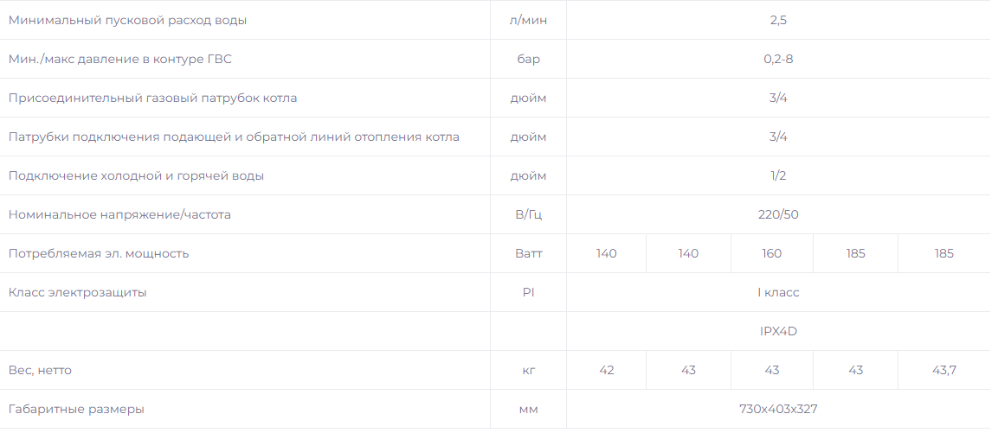This screenshot has height=433, width=998.
Task: Select the 2,5 л/мин value cell
Action: [x=778, y=21]
